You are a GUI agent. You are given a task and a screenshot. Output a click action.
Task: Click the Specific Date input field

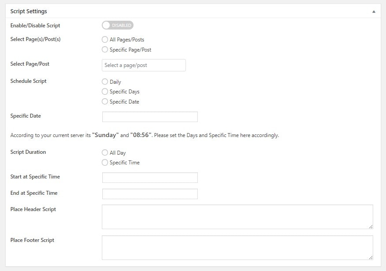pos(150,117)
